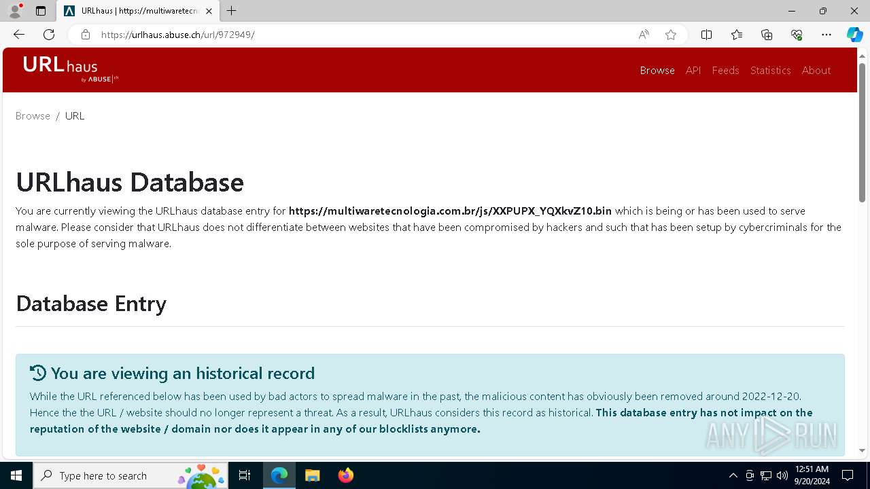Open volume tray icon
Image resolution: width=870 pixels, height=489 pixels.
pos(782,475)
